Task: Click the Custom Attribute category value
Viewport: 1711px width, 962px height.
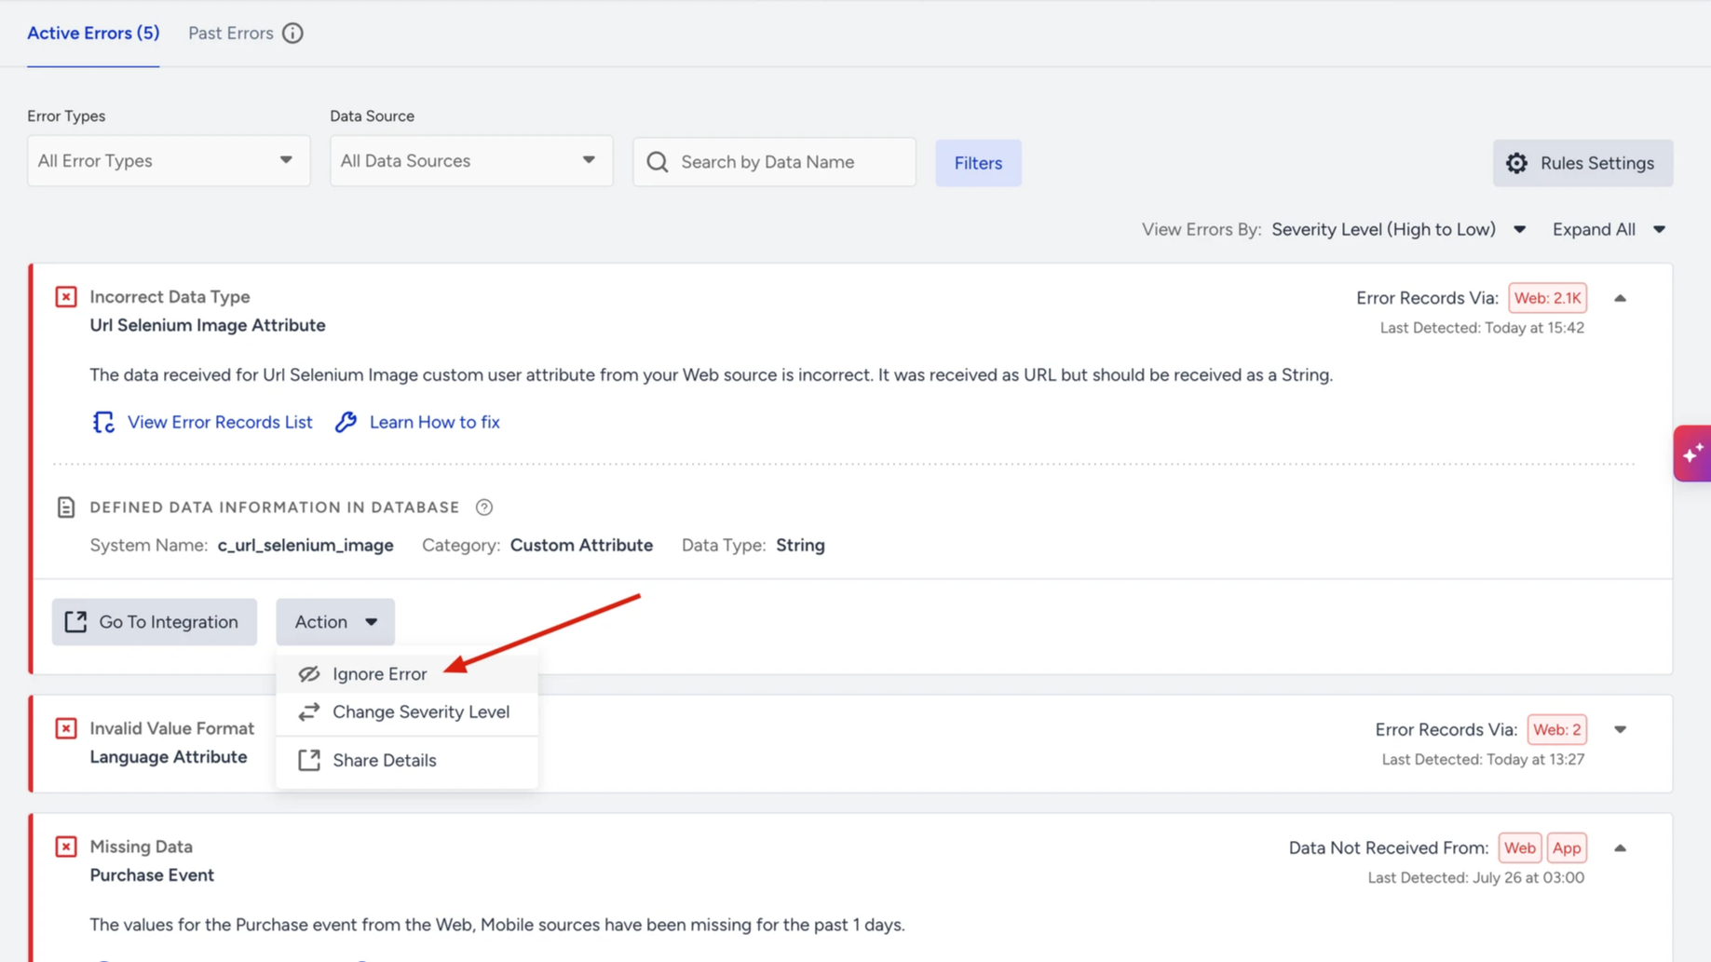Action: 581,546
